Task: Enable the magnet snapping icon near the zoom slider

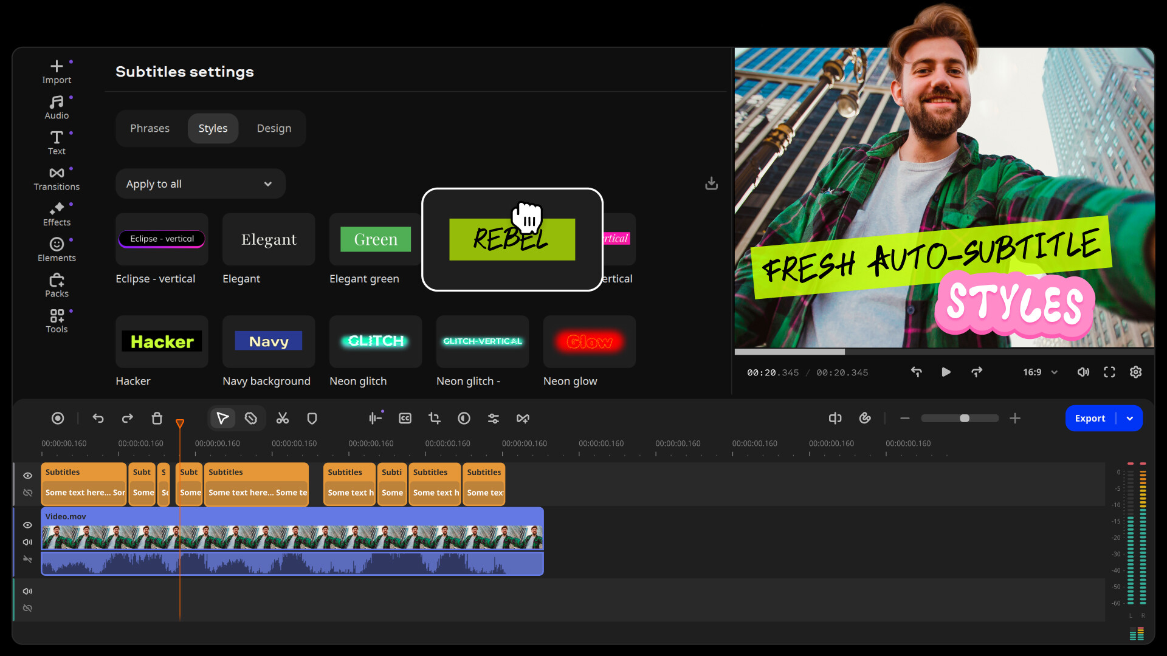Action: (x=865, y=418)
